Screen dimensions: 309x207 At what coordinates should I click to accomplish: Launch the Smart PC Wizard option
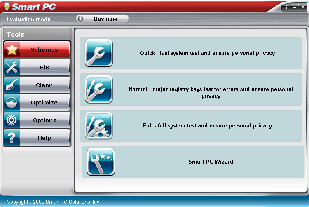coord(192,162)
